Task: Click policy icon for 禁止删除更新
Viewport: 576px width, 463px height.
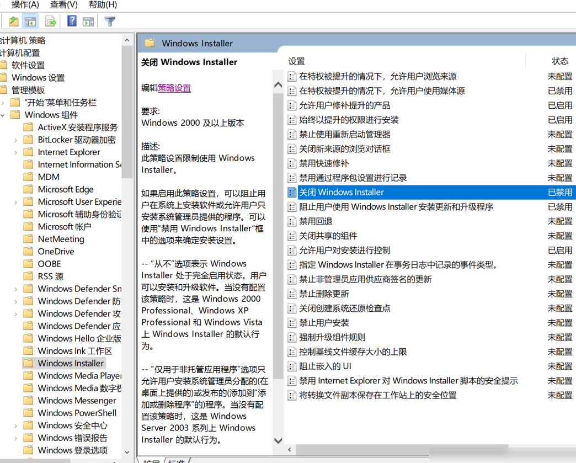Action: point(292,294)
